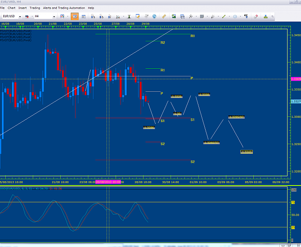The height and width of the screenshot is (247, 301).
Task: Expand the chart type dropdown arrow
Action: pos(67,16)
